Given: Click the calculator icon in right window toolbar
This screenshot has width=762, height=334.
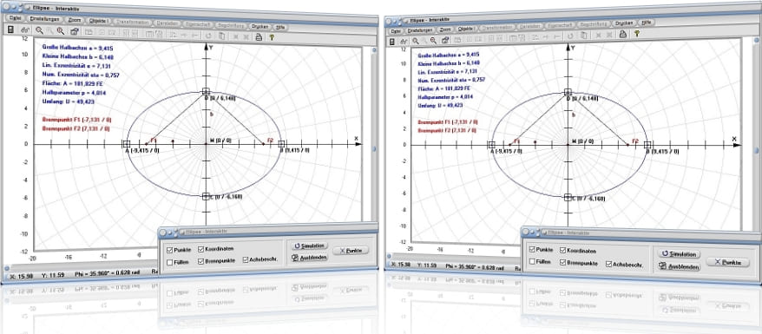Looking at the screenshot, I should click(x=392, y=42).
